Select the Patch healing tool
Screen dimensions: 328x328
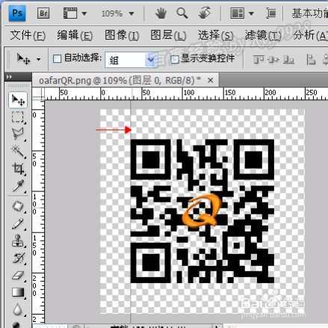coord(18,206)
